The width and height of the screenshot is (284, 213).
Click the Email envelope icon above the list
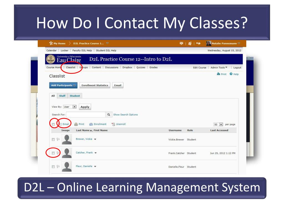pyautogui.click(x=60, y=124)
